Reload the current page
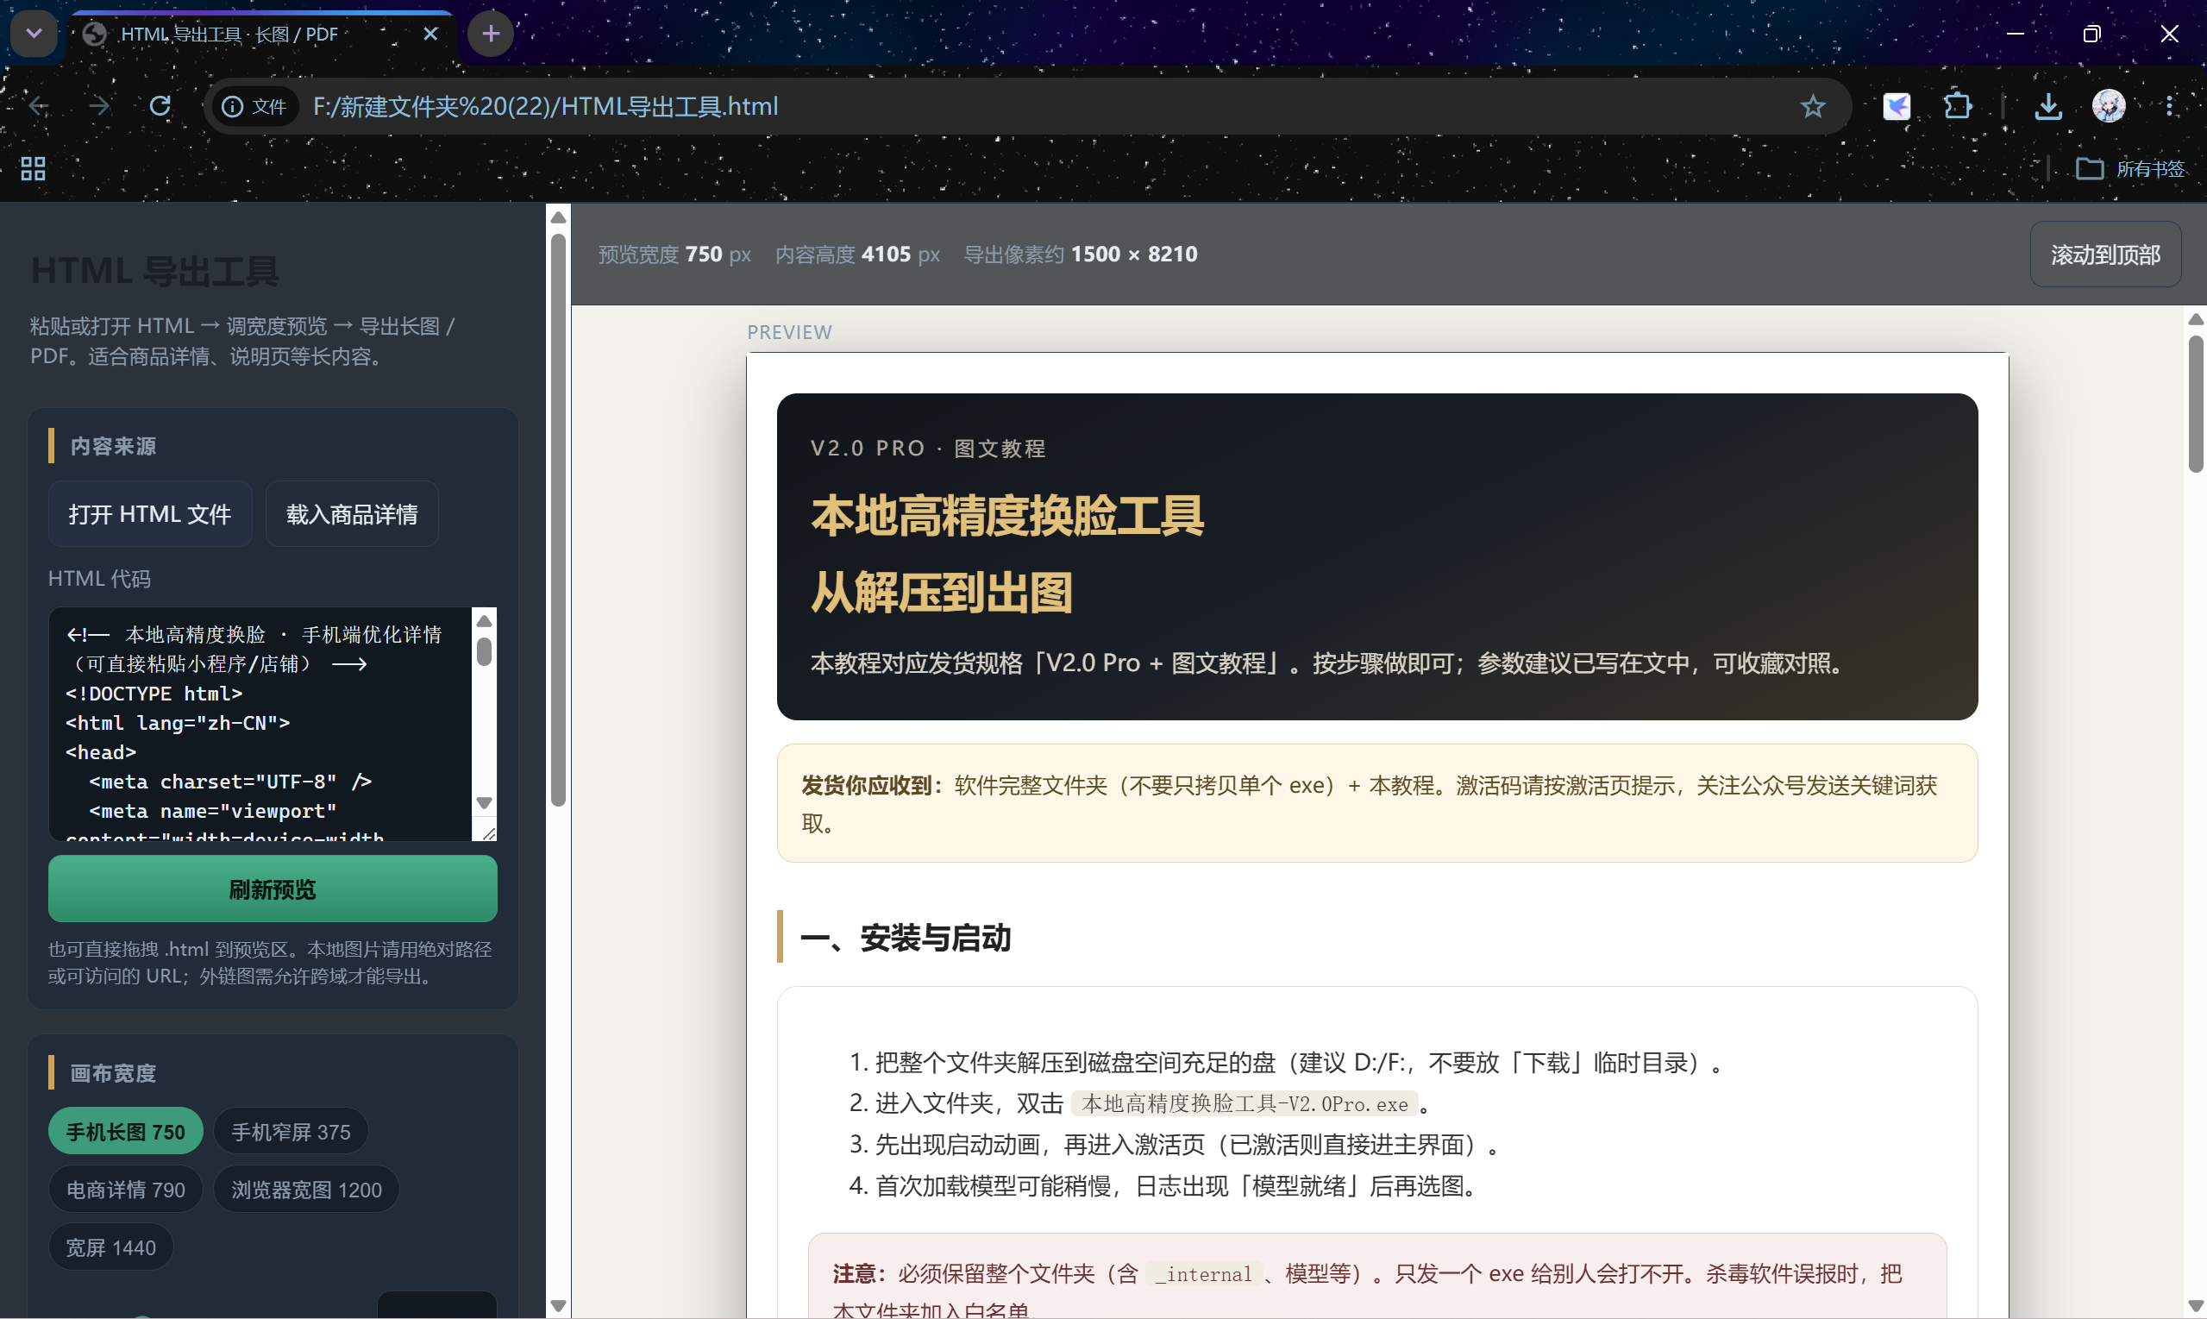This screenshot has height=1319, width=2207. tap(160, 107)
